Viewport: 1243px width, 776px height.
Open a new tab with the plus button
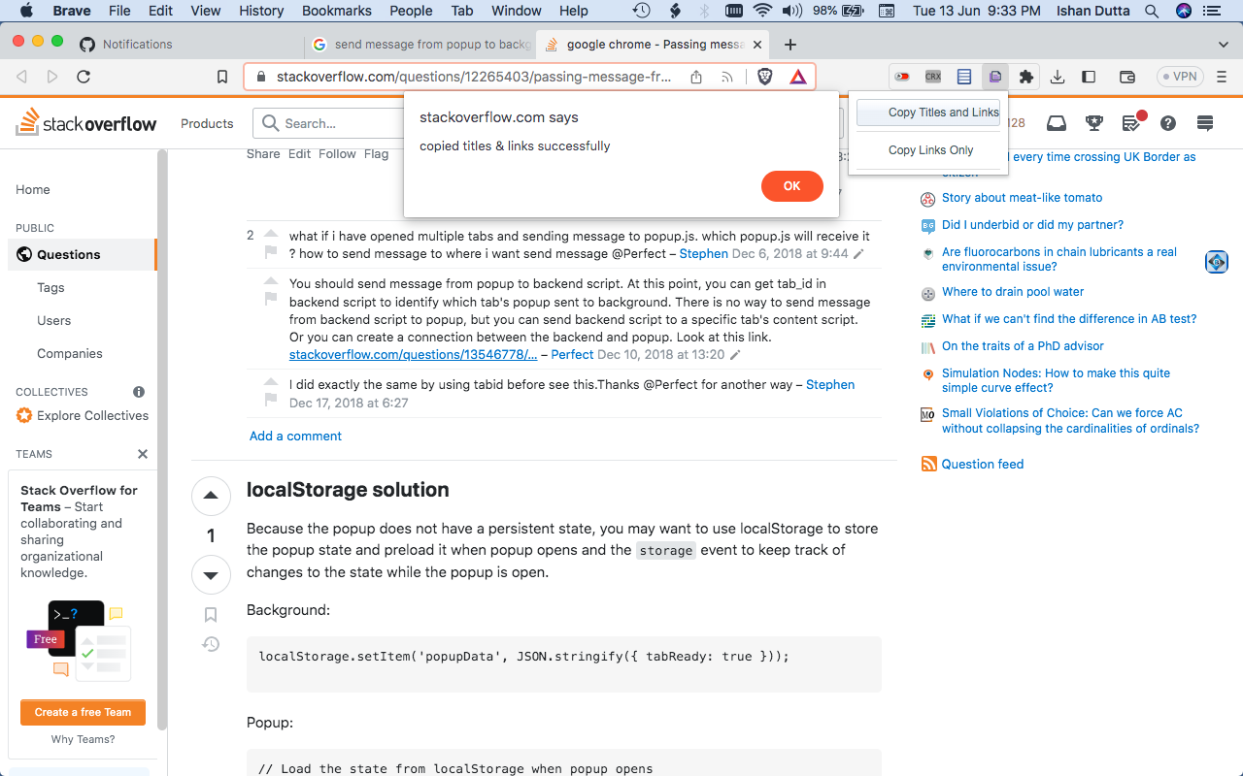click(790, 45)
